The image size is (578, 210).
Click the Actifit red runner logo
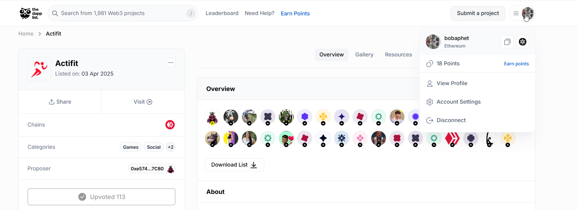point(39,69)
